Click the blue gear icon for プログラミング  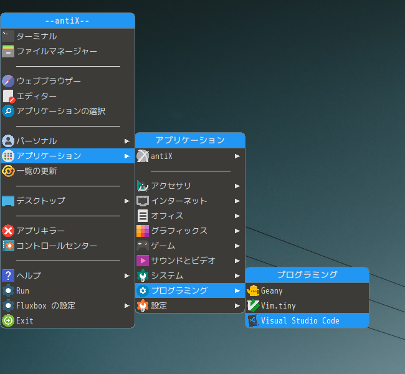pos(143,290)
